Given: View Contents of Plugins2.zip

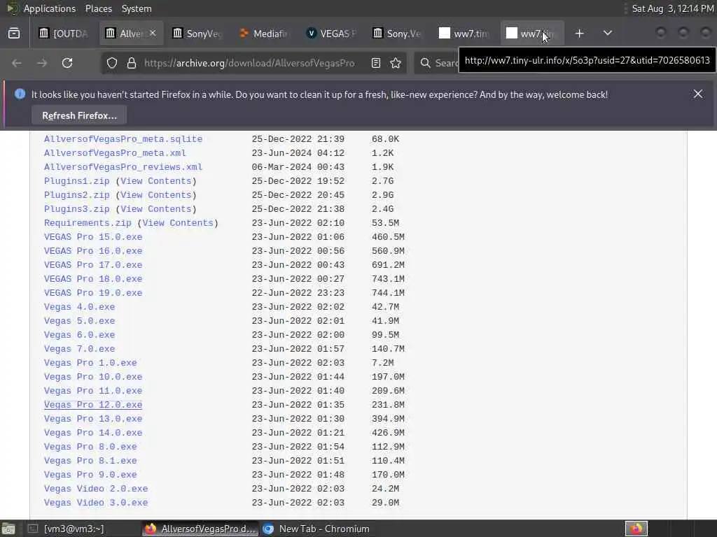Looking at the screenshot, I should tap(156, 195).
